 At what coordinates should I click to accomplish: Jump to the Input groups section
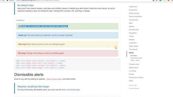click(134, 20)
